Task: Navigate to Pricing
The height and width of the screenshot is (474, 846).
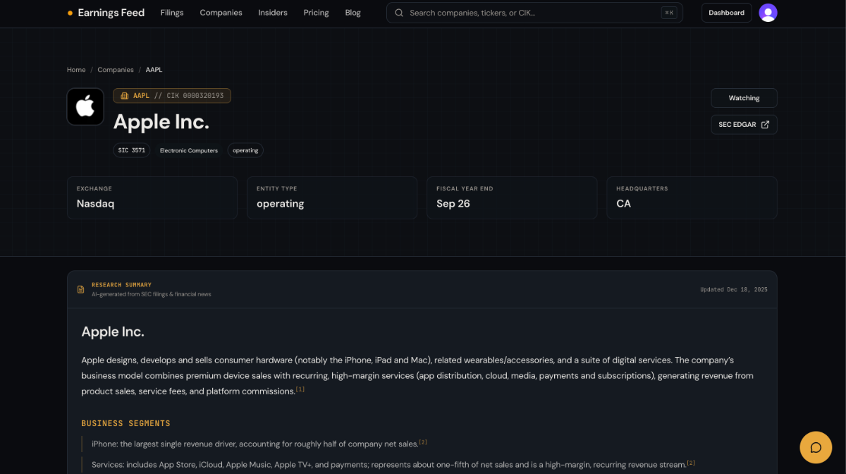Action: [316, 13]
